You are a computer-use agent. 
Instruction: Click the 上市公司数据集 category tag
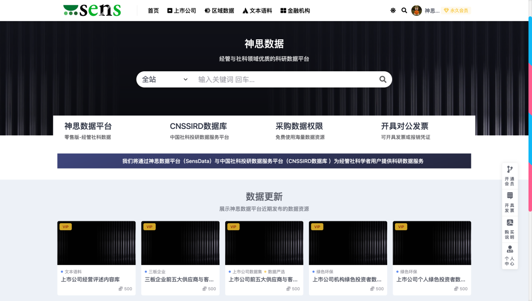point(247,271)
